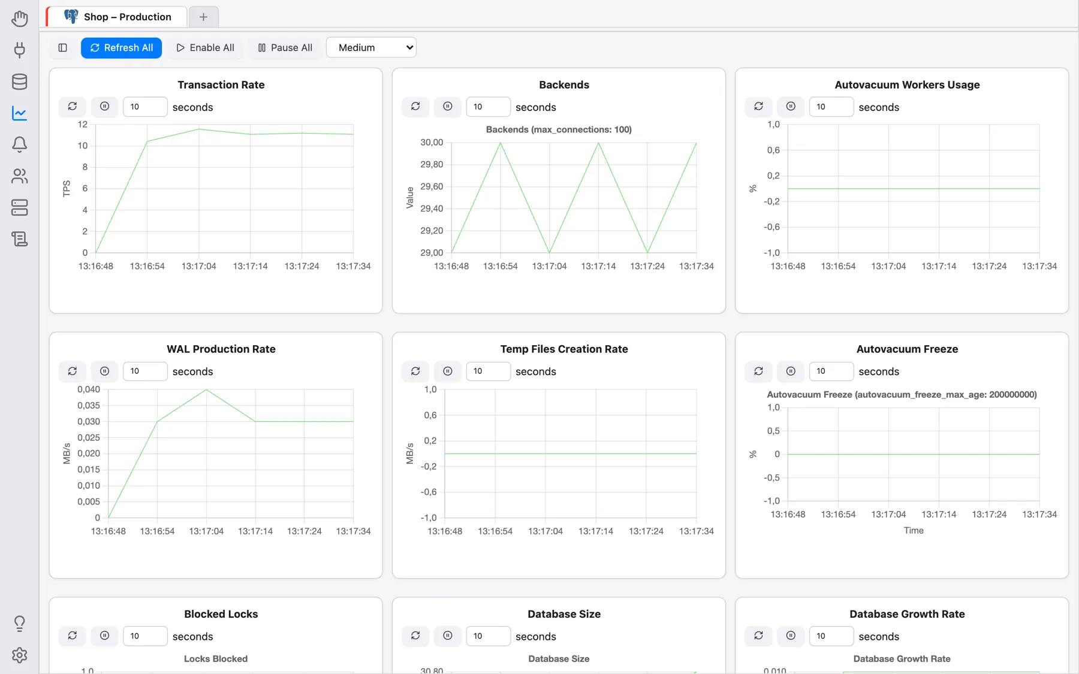Open the users icon in the sidebar
The height and width of the screenshot is (674, 1079).
click(19, 176)
